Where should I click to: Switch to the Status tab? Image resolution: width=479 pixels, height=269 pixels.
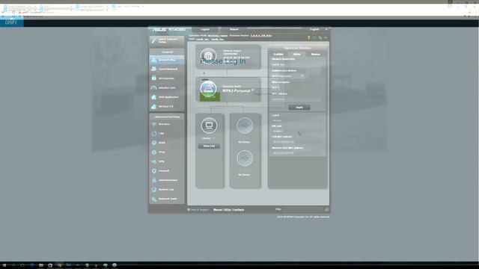(315, 55)
